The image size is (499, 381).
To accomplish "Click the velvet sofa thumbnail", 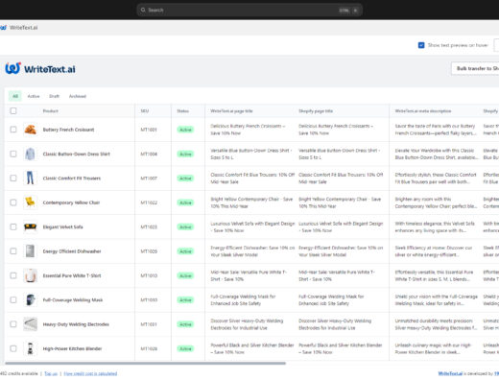I will point(30,226).
